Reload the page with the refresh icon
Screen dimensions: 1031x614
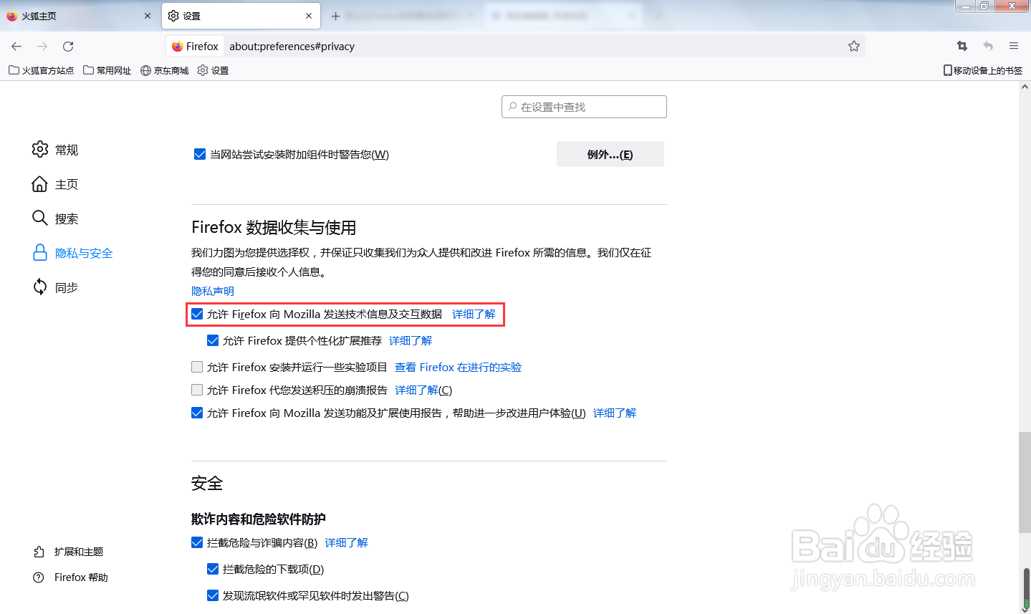click(x=68, y=46)
